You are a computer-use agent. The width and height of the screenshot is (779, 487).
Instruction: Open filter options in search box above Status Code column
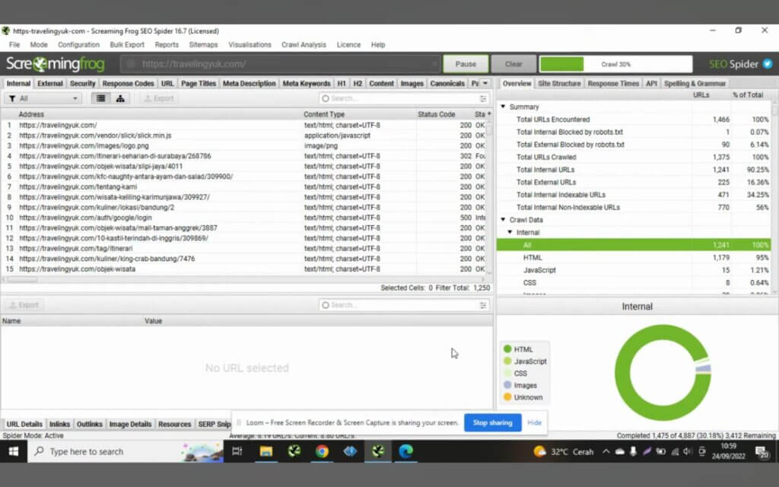(483, 98)
